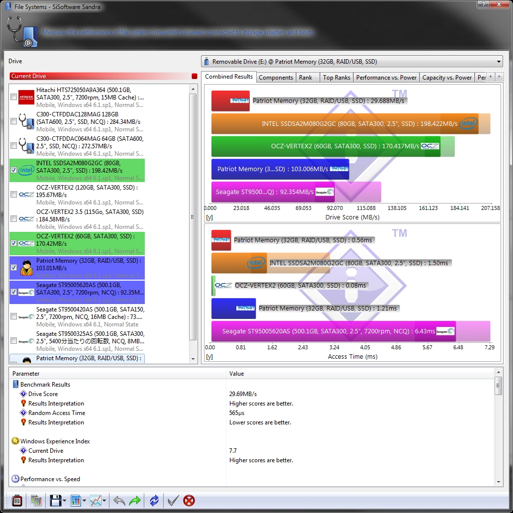Click the user avatar icon beside Patriot 103.01MB/s
This screenshot has height=513, width=513.
26,268
